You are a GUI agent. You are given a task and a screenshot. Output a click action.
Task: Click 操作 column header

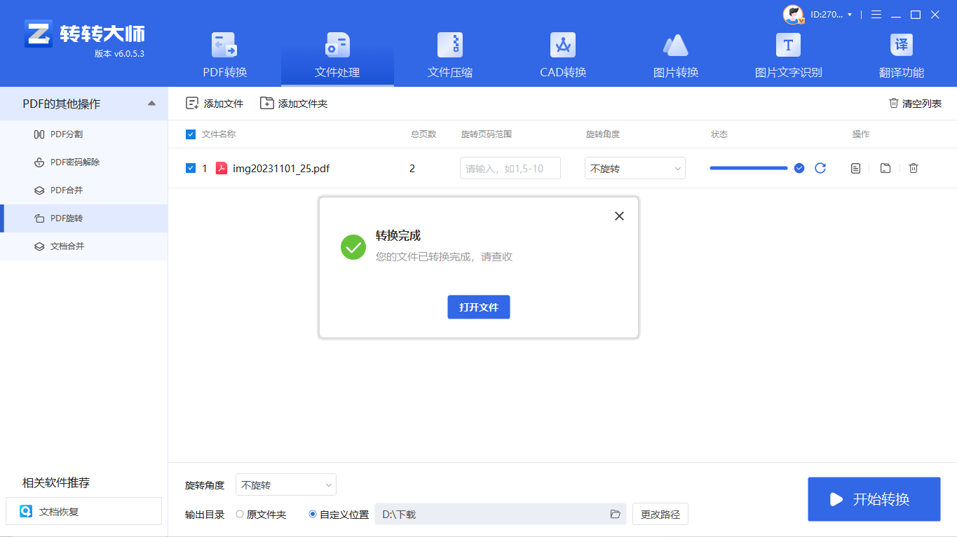(x=861, y=134)
